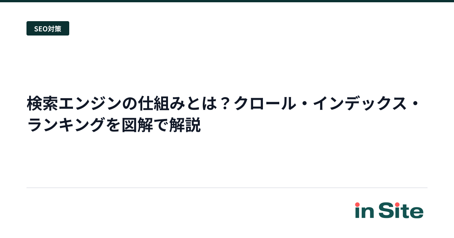Click the characters 対策 inside the tag

click(54, 29)
